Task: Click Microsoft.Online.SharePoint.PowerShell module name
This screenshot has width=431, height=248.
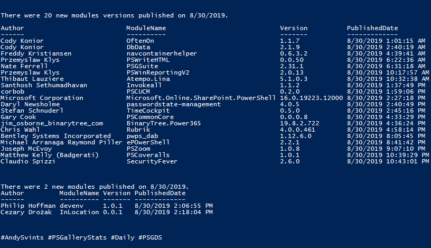Action: [201, 98]
